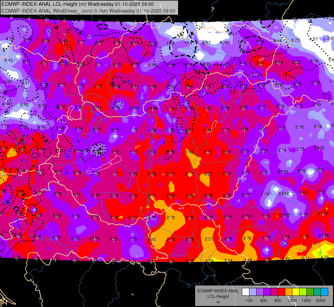
Task: Click the grid value 3.09
Action: (x=301, y=171)
